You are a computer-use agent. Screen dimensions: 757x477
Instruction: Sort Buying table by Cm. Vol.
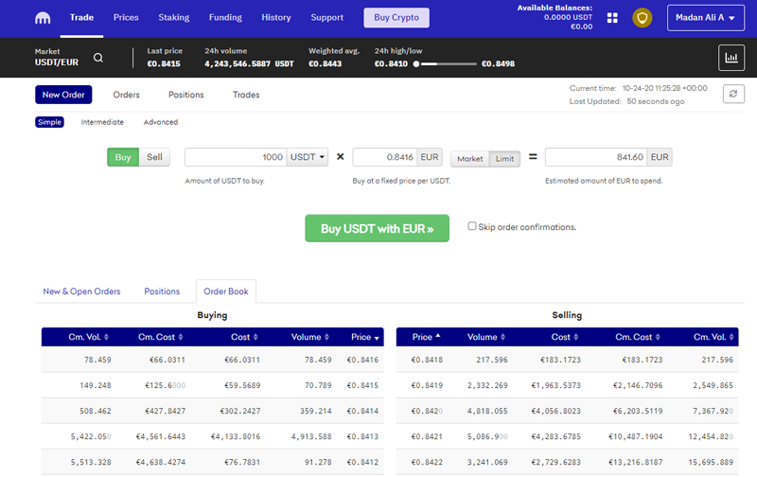click(x=88, y=337)
